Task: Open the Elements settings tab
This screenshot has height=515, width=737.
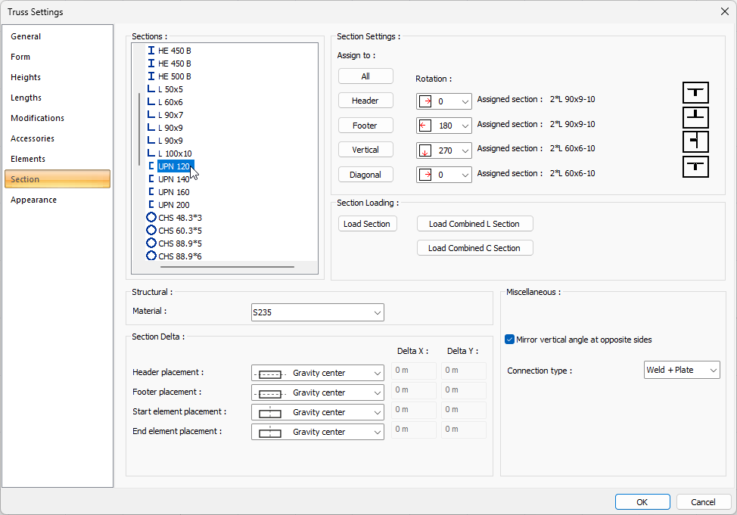Action: tap(28, 159)
